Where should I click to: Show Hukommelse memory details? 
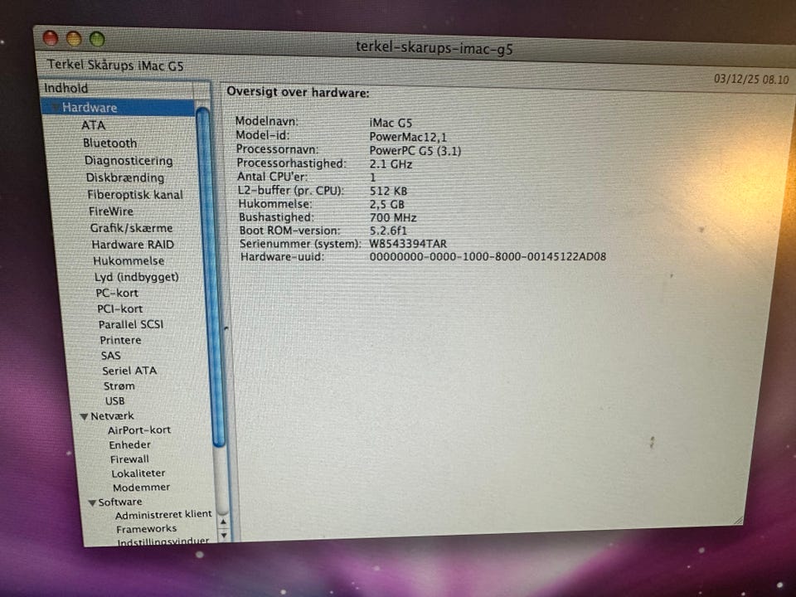[129, 260]
